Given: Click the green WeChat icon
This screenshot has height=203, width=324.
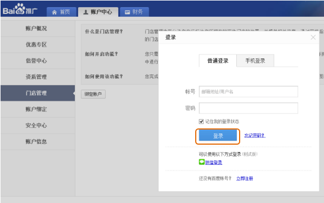Looking at the screenshot, I should pos(202,162).
